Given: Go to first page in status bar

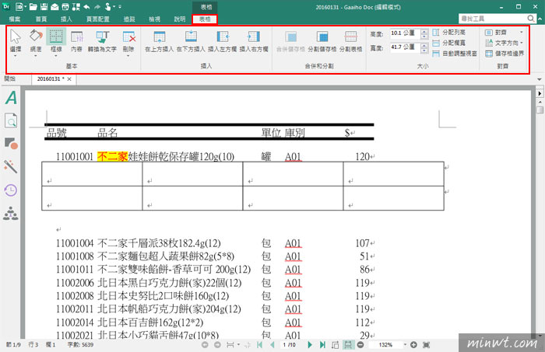Looking at the screenshot, I should pos(259,345).
